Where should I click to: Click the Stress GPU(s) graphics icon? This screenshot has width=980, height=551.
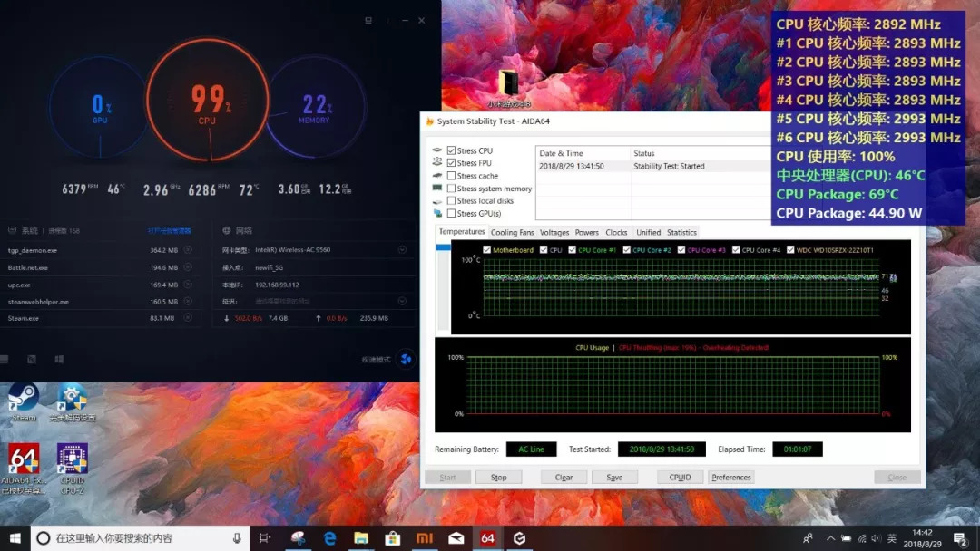[436, 214]
